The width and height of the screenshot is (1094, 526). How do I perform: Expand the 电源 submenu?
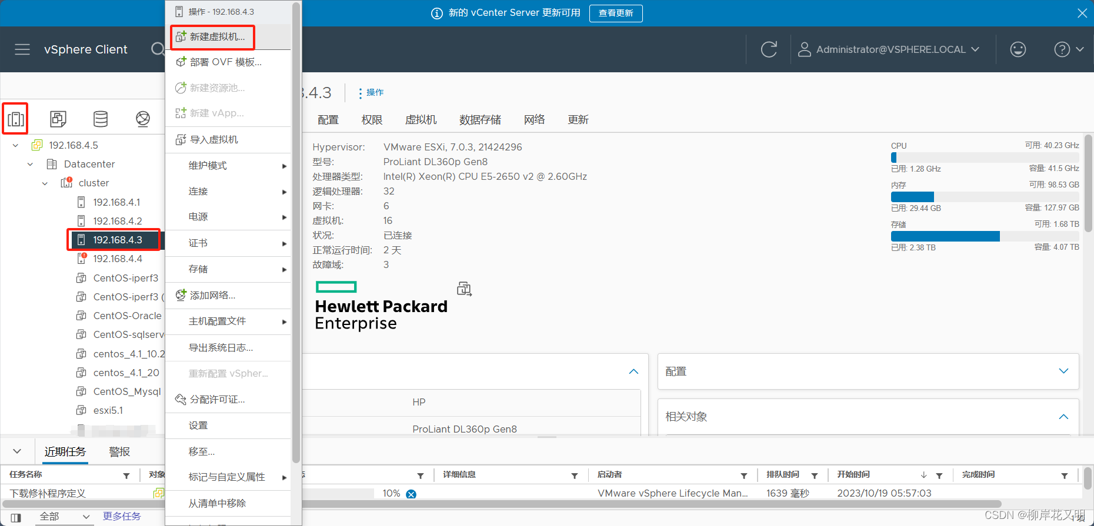coord(228,217)
